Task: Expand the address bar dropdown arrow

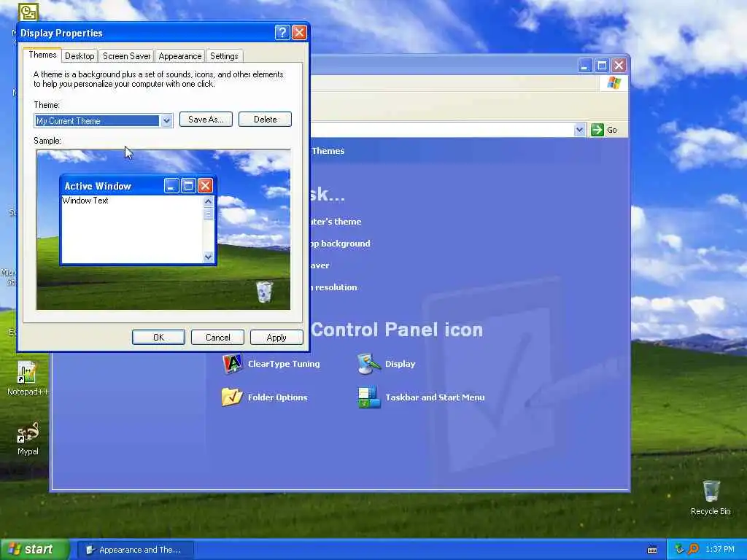Action: click(x=579, y=130)
